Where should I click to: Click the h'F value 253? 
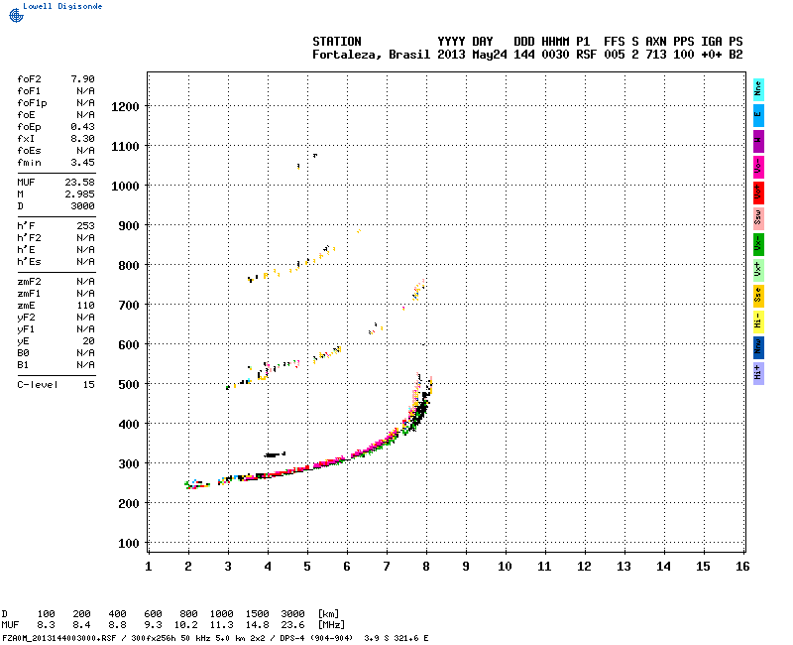(85, 226)
